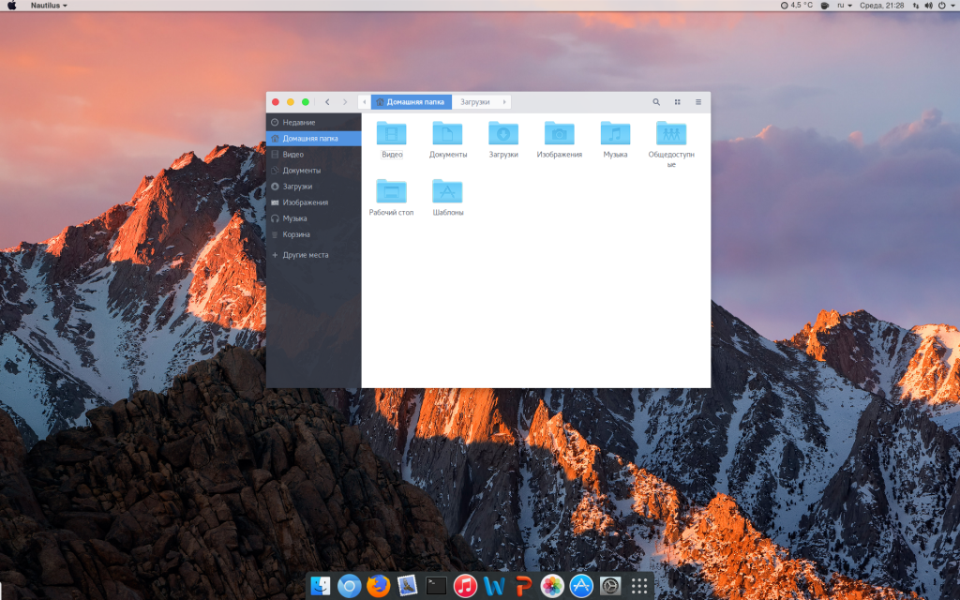Screen dimensions: 960x600
Task: Launch the App Store from dock
Action: [581, 586]
